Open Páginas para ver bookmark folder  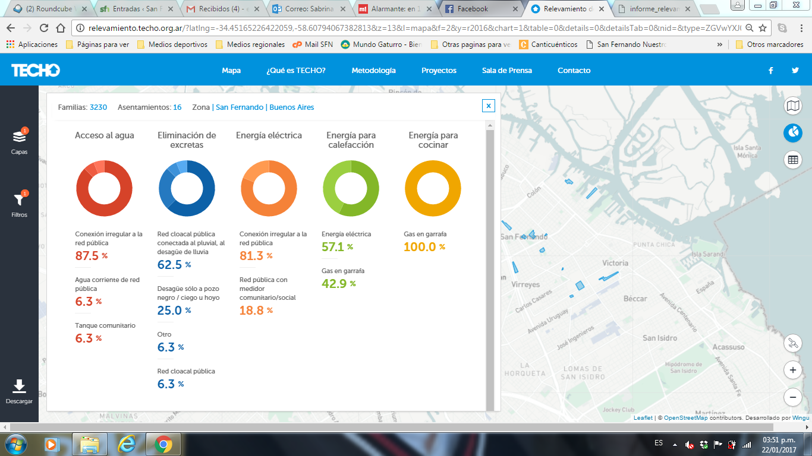coord(97,45)
